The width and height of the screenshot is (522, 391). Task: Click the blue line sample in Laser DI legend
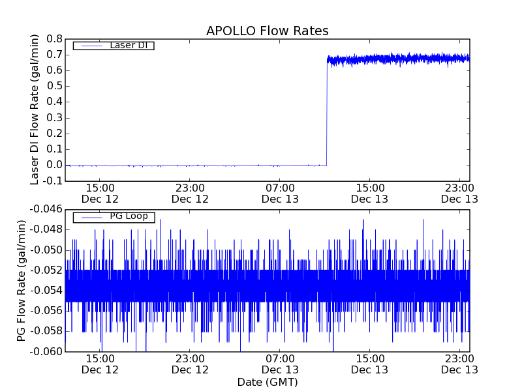[88, 46]
